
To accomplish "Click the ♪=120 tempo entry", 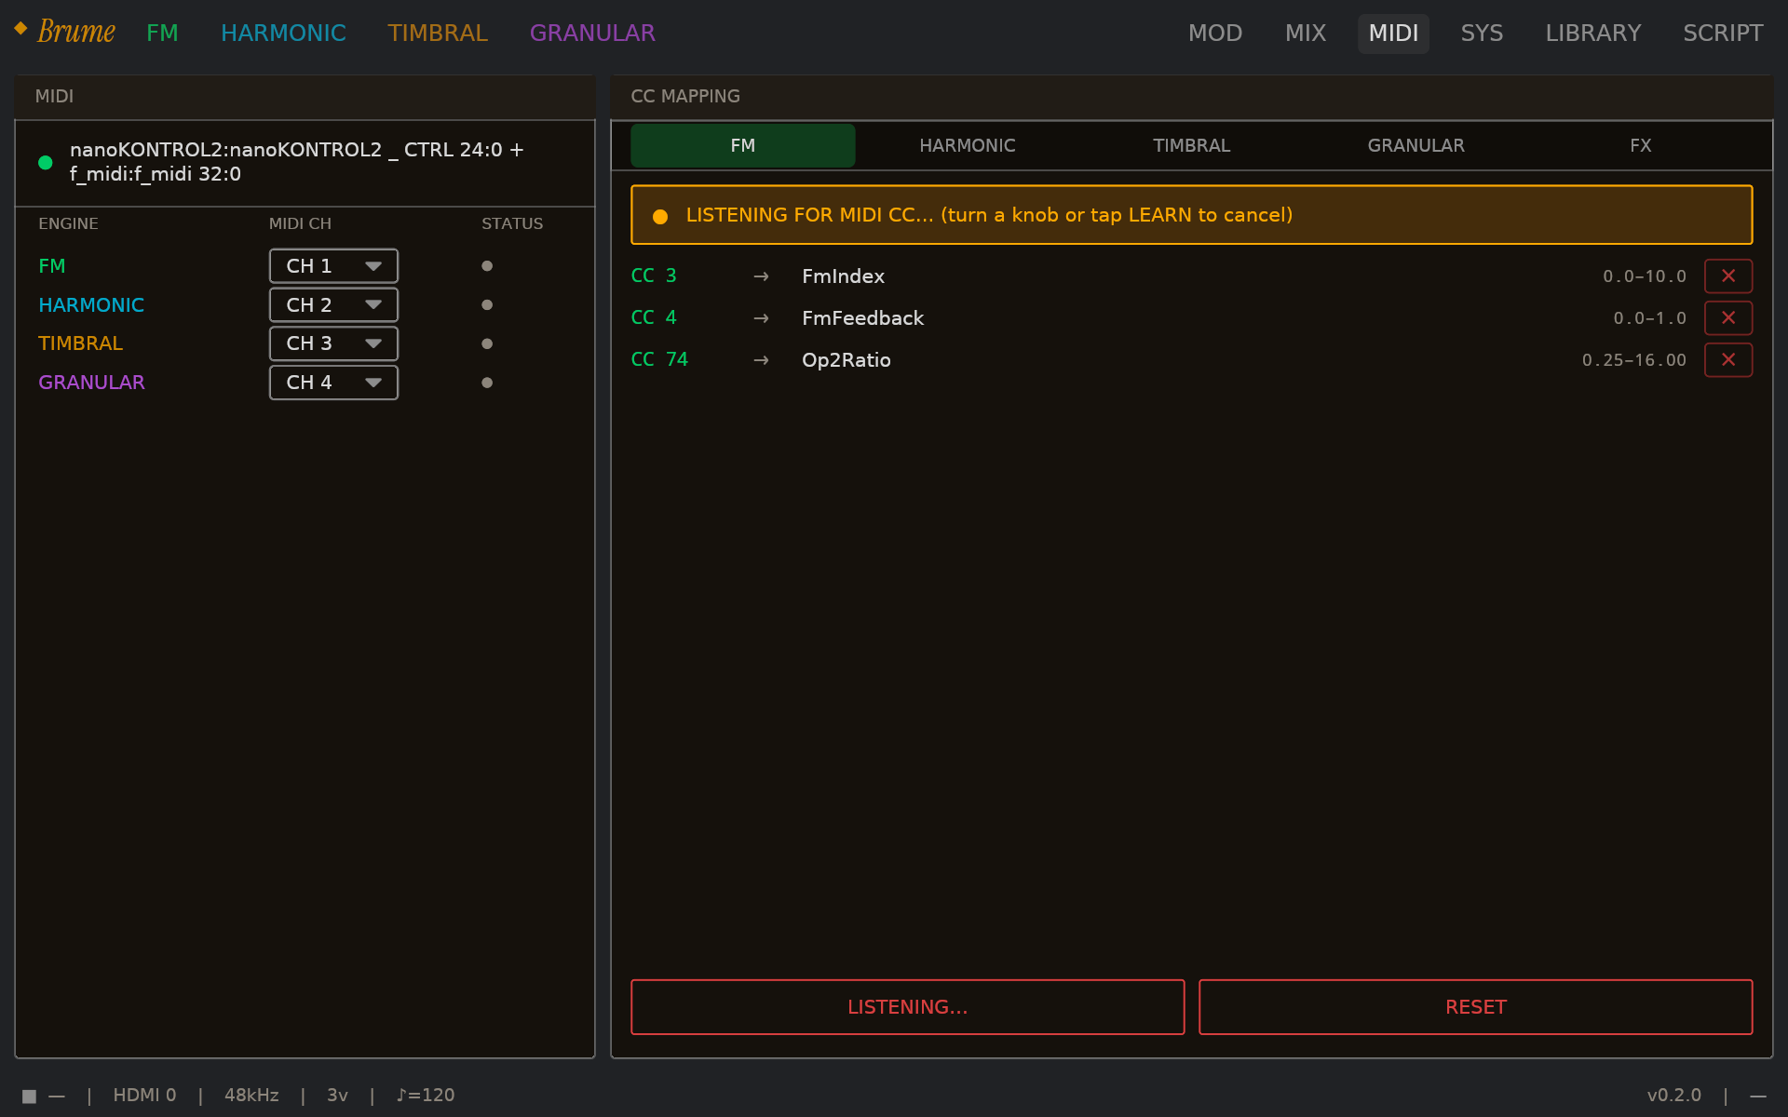I will (426, 1096).
